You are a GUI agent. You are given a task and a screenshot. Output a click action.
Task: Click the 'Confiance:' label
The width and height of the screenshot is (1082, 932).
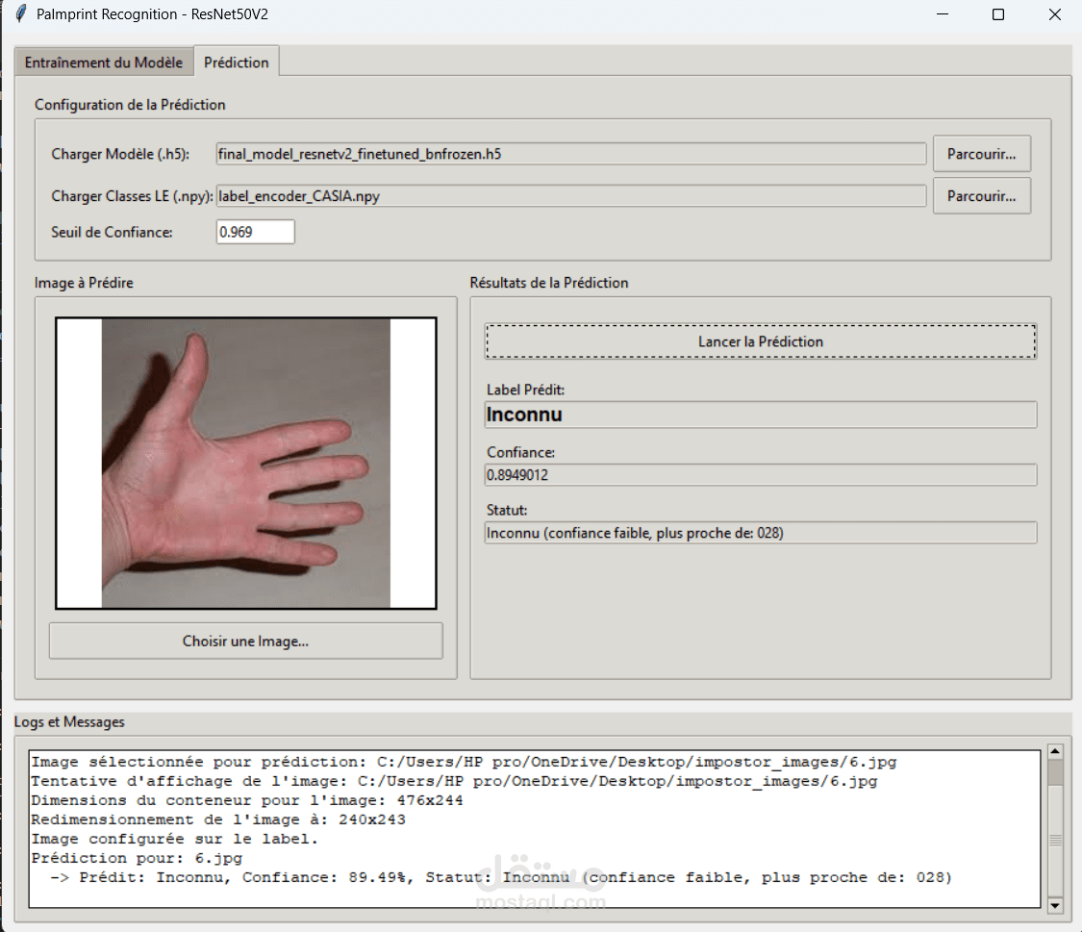[520, 452]
